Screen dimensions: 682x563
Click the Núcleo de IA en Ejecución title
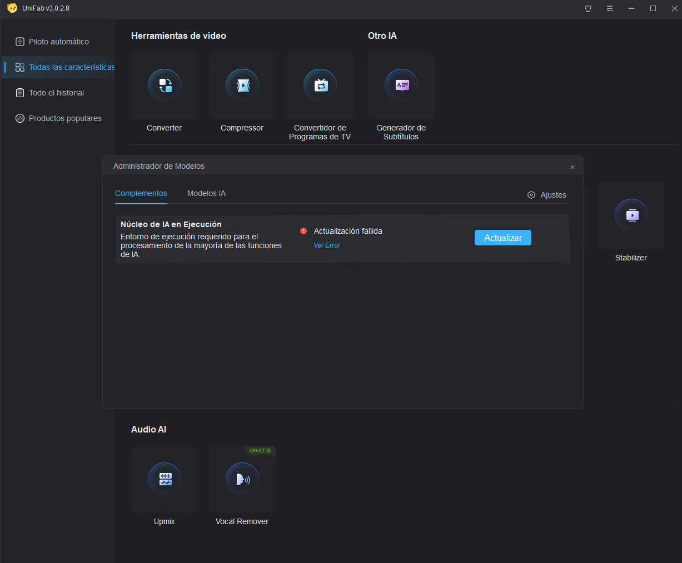pos(171,224)
